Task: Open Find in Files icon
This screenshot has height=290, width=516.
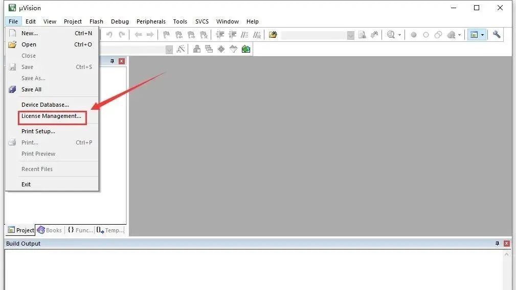Action: (x=273, y=35)
